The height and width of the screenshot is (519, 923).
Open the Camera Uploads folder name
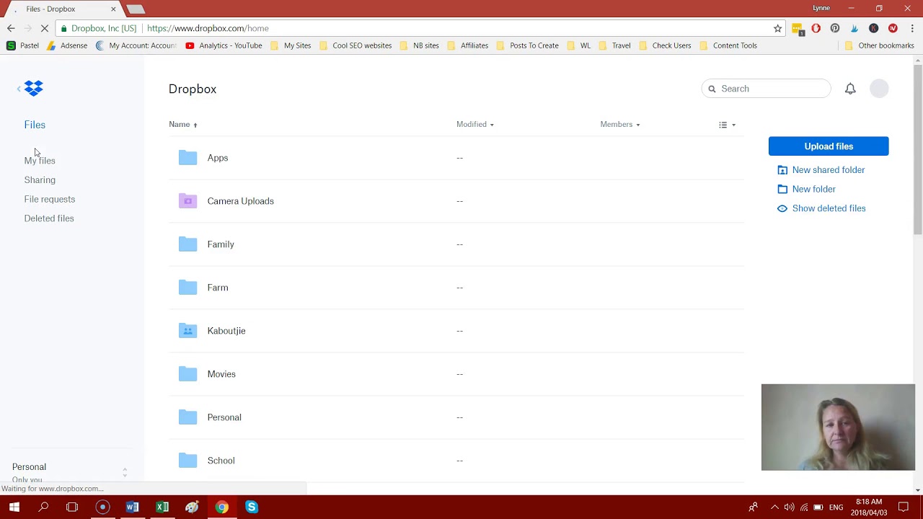point(241,201)
